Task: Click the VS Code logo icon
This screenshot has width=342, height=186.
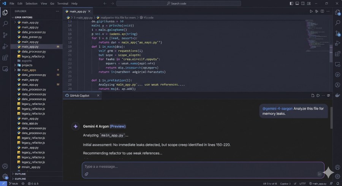Action: click(x=4, y=3)
